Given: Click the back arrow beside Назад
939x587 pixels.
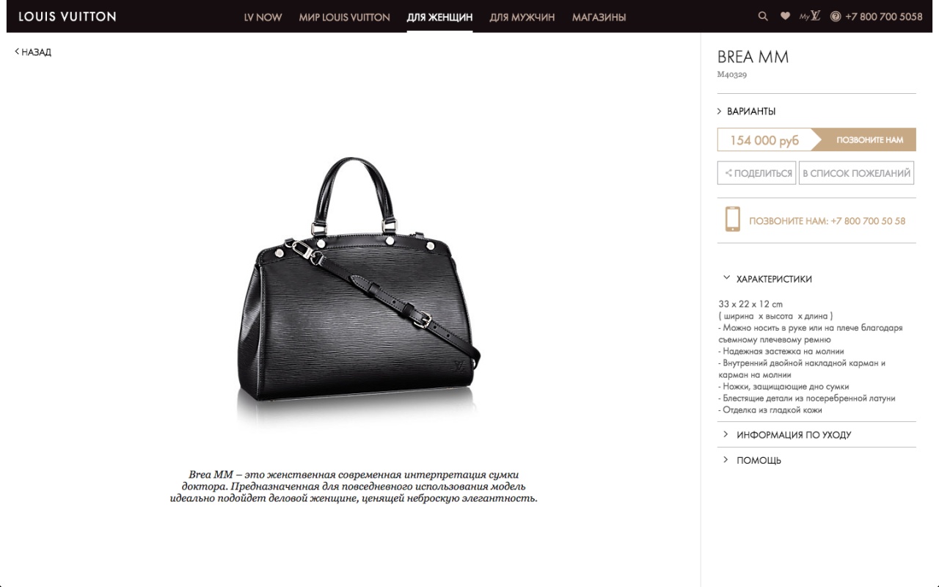Looking at the screenshot, I should pyautogui.click(x=17, y=51).
